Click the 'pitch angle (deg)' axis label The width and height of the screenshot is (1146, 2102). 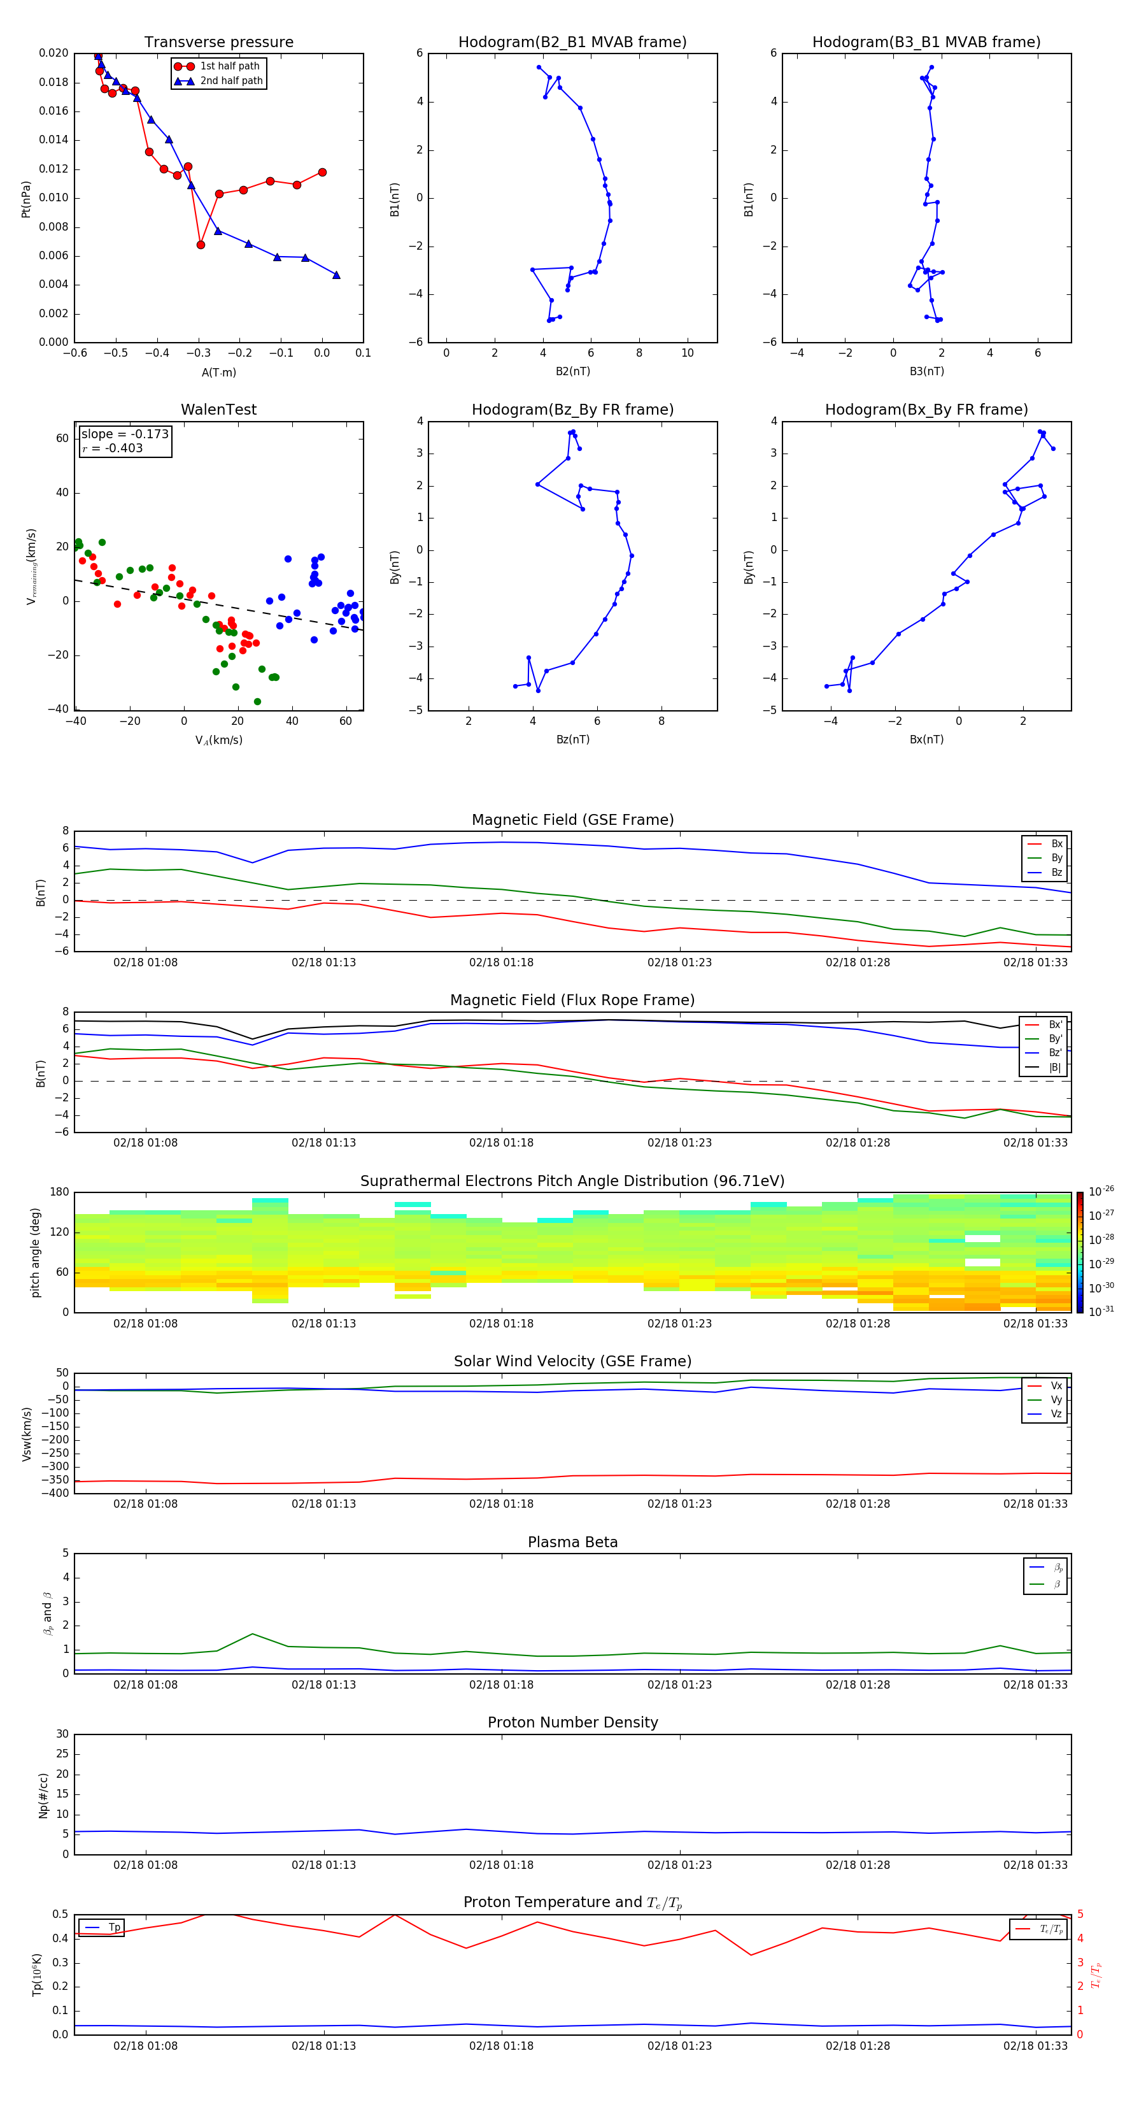click(x=35, y=1252)
